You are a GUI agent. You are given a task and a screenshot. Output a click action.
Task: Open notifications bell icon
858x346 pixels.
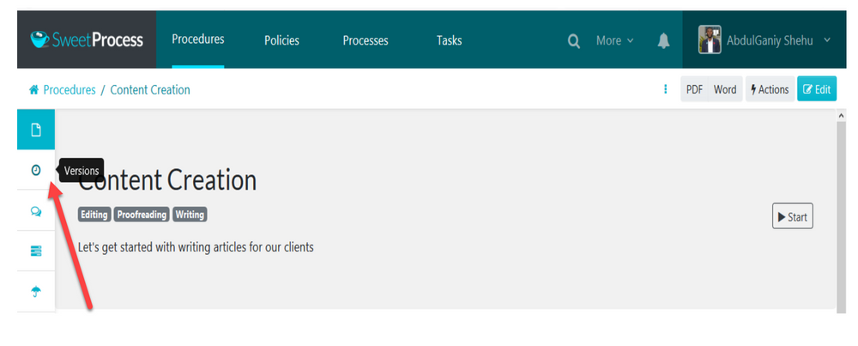(663, 40)
